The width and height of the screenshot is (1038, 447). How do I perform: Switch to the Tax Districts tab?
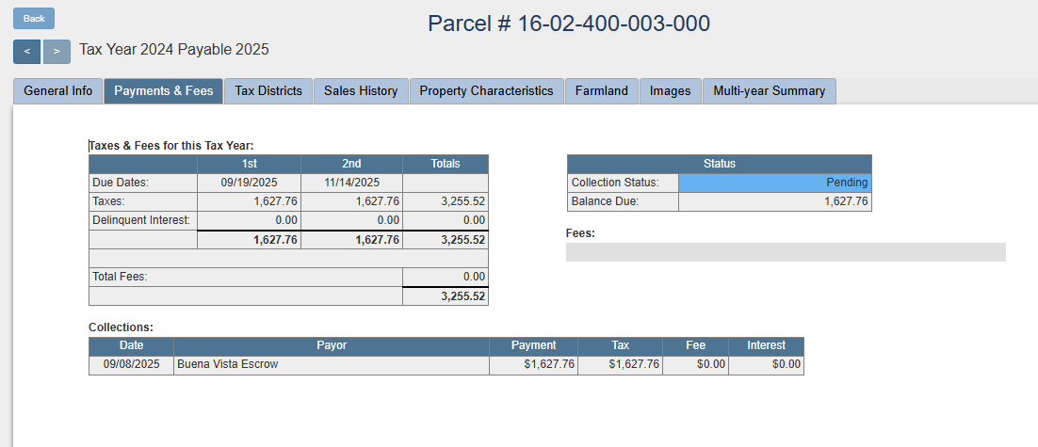[268, 91]
